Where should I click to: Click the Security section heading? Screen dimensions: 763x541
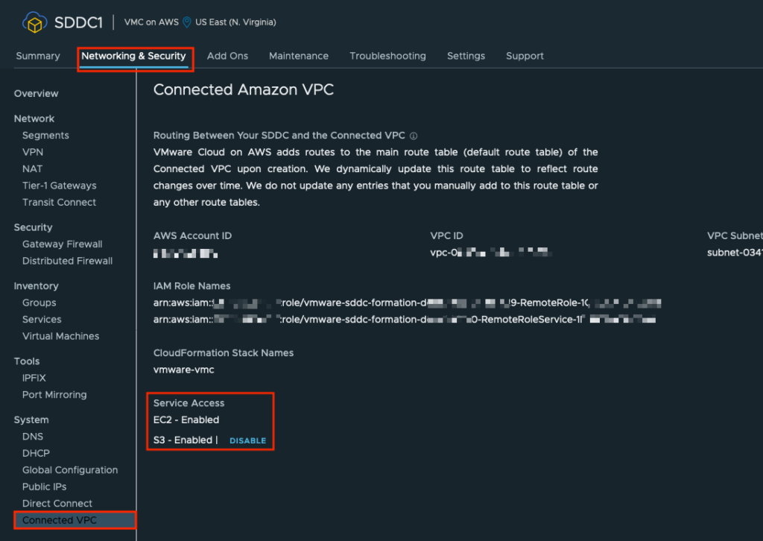[33, 228]
